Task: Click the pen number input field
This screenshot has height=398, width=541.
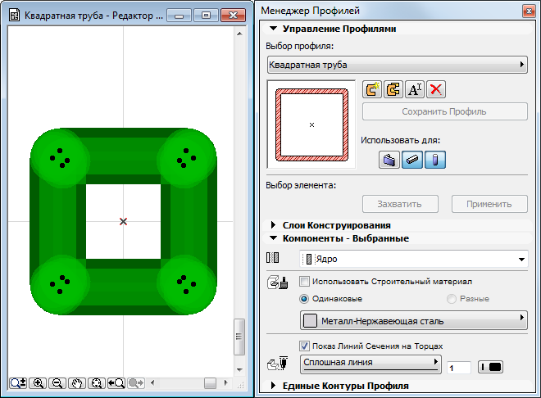Action: tap(458, 368)
